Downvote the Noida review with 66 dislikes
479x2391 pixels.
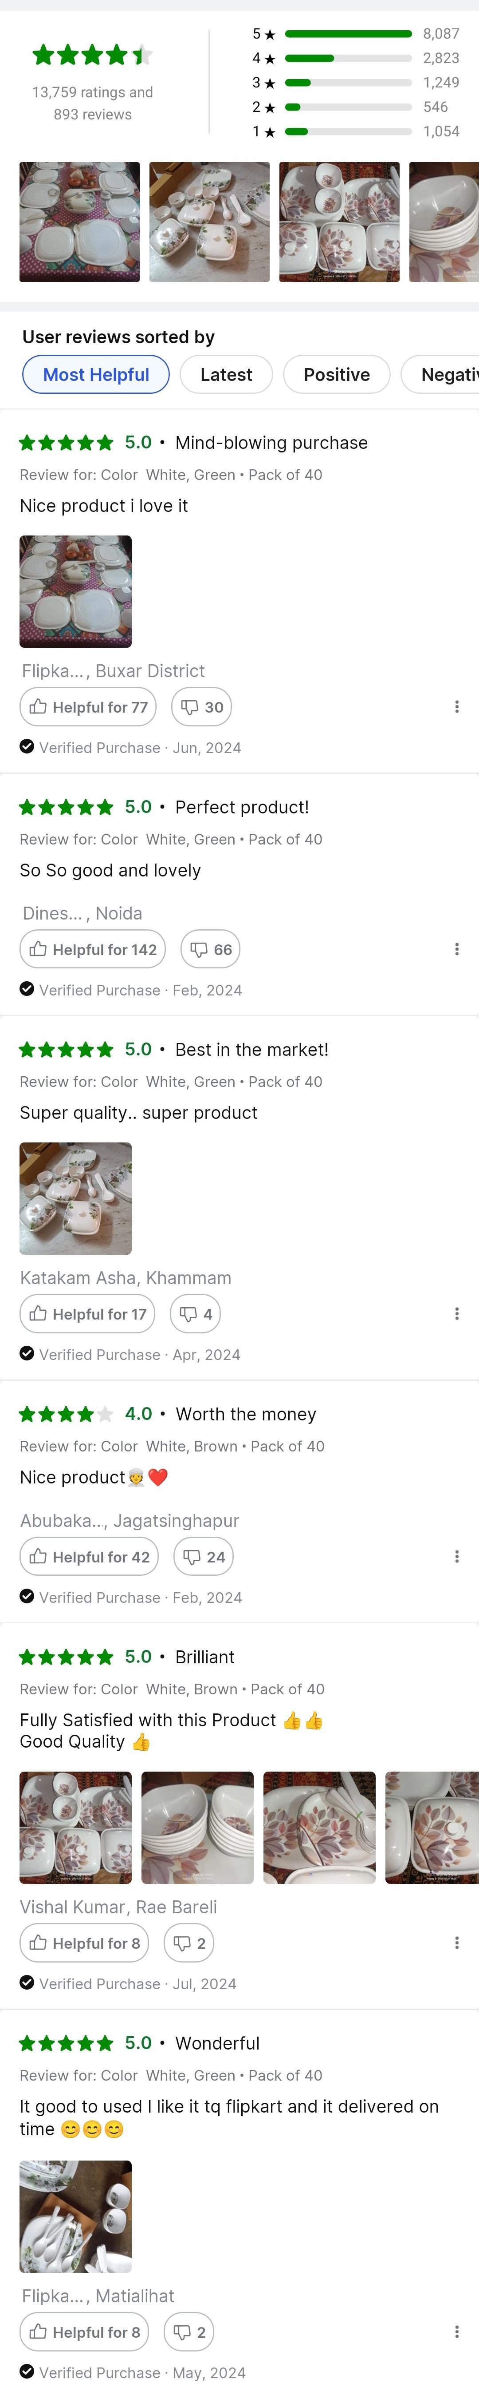coord(210,950)
